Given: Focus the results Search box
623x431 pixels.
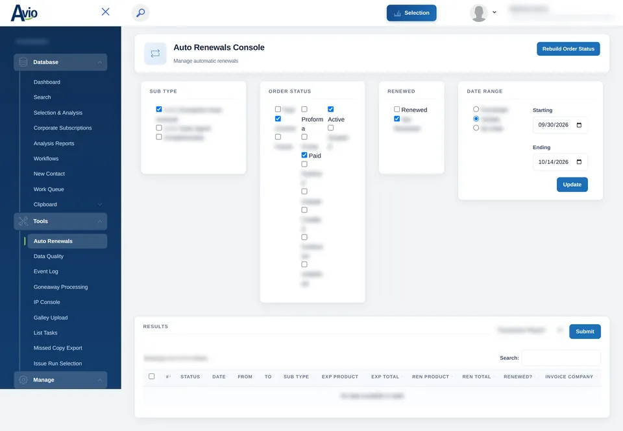Looking at the screenshot, I should tap(561, 358).
